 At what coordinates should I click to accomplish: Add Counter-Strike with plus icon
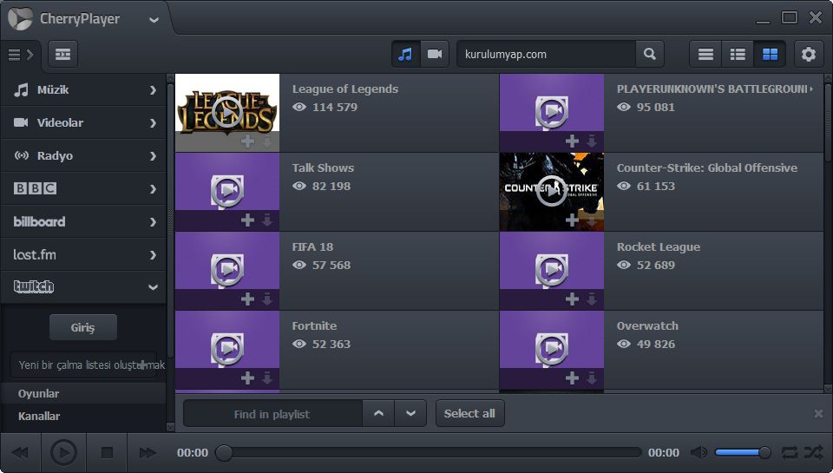pos(572,220)
